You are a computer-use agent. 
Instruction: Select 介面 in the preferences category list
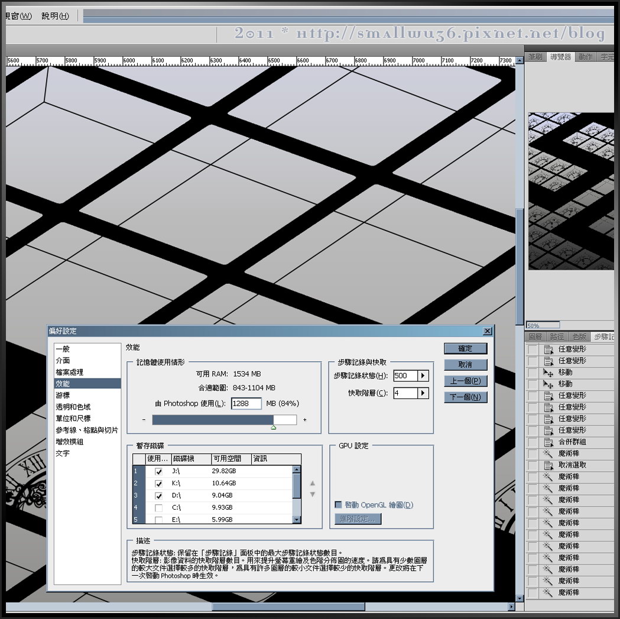pyautogui.click(x=63, y=361)
